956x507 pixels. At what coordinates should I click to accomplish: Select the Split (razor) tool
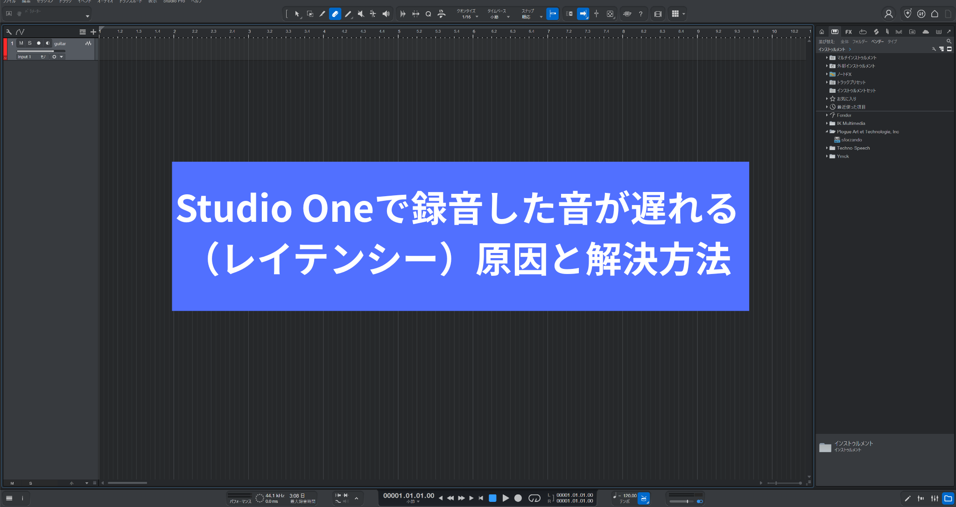pos(323,14)
